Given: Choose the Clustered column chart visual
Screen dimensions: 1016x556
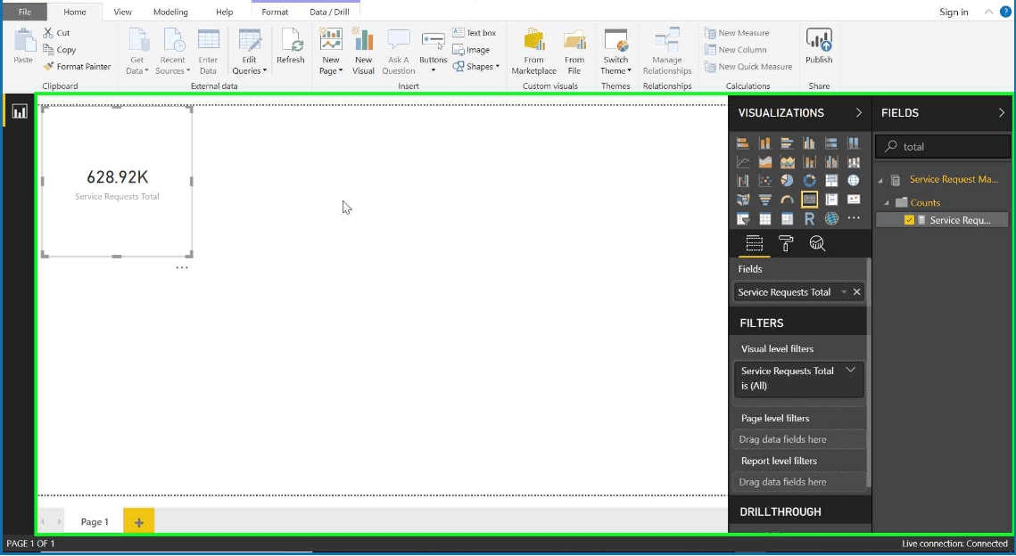Looking at the screenshot, I should (809, 143).
